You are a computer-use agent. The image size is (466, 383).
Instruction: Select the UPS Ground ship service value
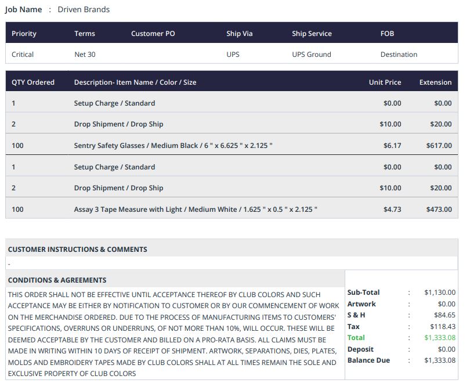[311, 55]
